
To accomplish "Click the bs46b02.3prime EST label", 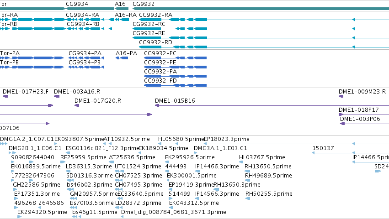I will [x=90, y=185].
